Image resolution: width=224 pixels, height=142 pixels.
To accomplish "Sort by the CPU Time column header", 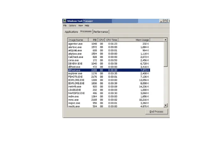I will [x=112, y=40].
